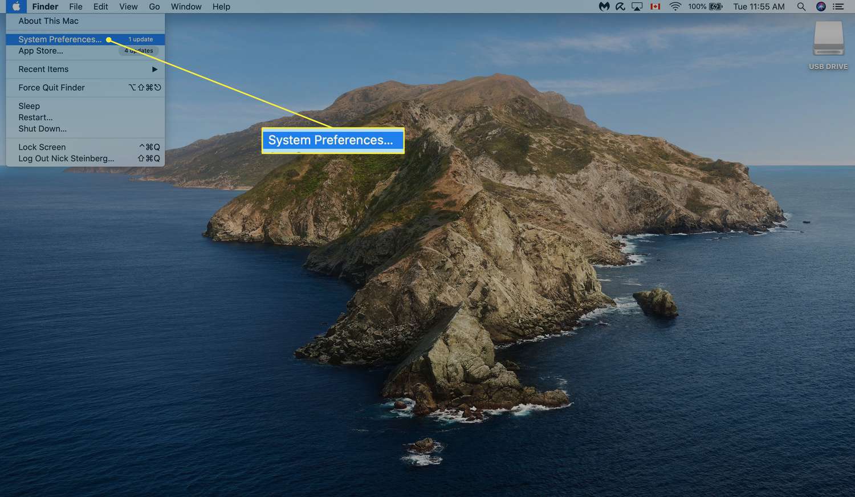Open the Go menu
855x497 pixels.
click(x=154, y=7)
